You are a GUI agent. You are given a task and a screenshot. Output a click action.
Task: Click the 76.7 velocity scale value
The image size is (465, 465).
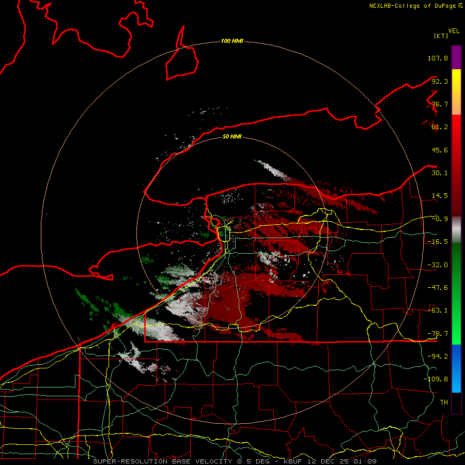point(440,104)
